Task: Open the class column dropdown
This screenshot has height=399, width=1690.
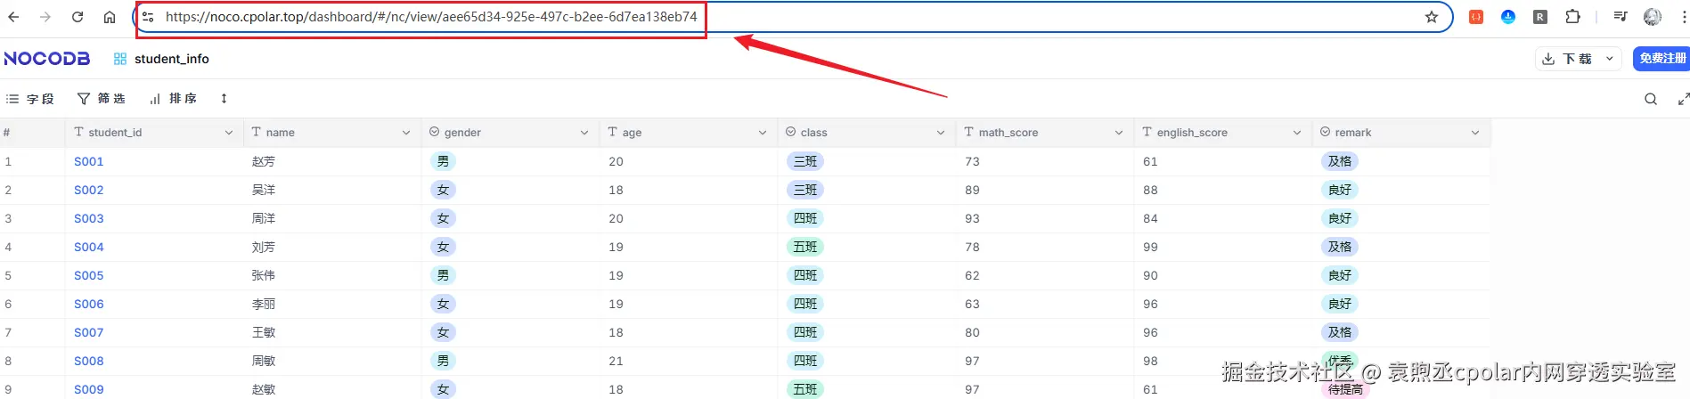Action: tap(941, 133)
